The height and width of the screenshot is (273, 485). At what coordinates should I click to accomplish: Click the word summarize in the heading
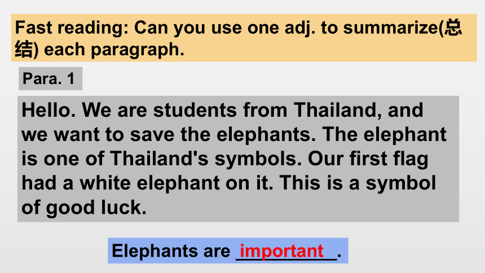[x=391, y=28]
